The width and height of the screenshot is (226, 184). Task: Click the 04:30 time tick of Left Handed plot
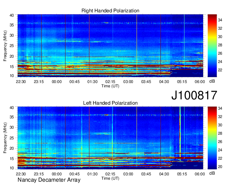164,174
